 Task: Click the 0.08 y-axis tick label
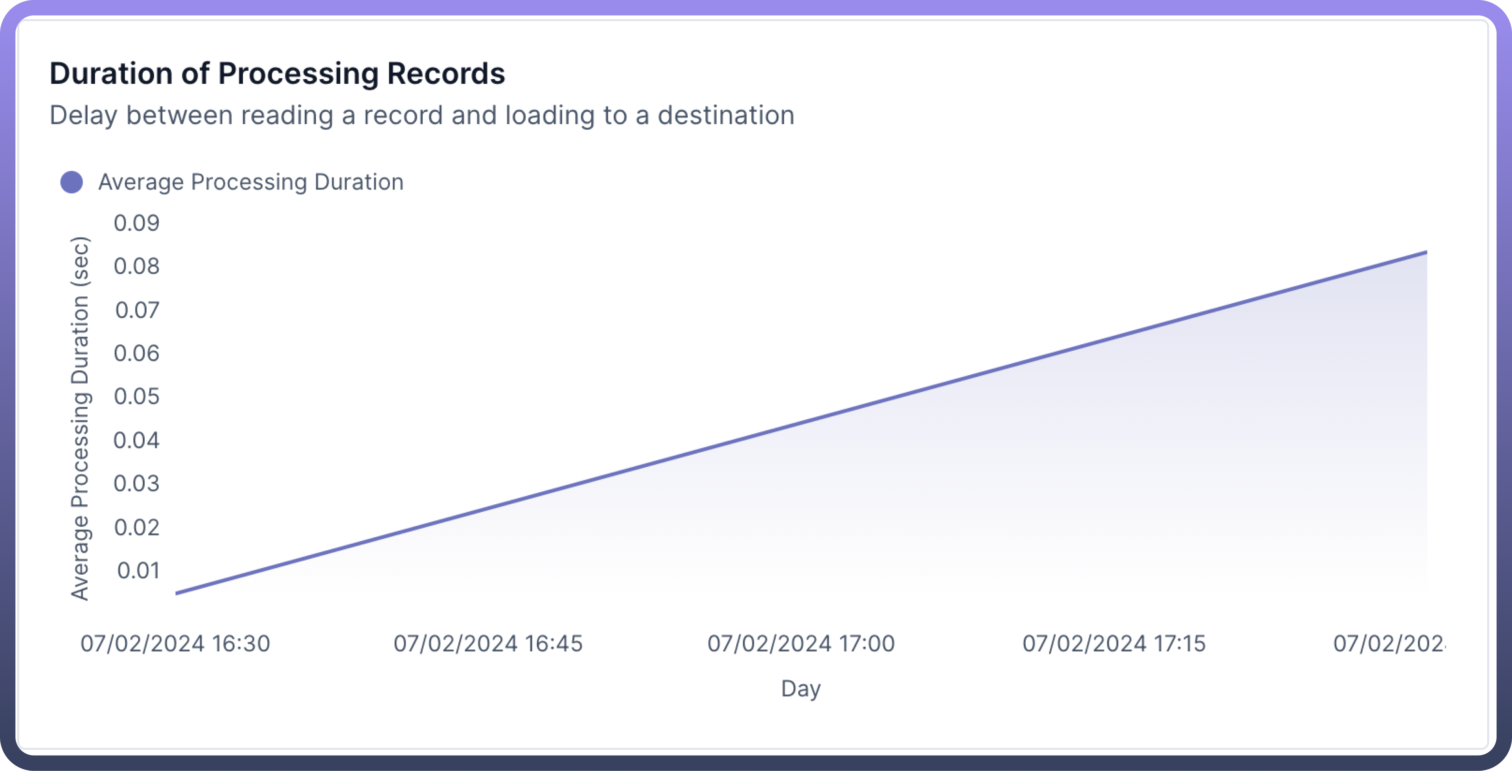coord(136,267)
